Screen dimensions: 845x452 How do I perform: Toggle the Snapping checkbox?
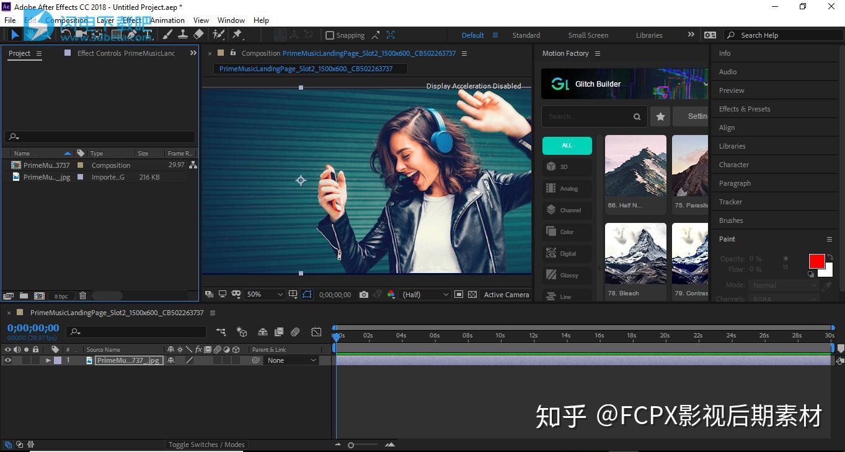click(x=330, y=35)
